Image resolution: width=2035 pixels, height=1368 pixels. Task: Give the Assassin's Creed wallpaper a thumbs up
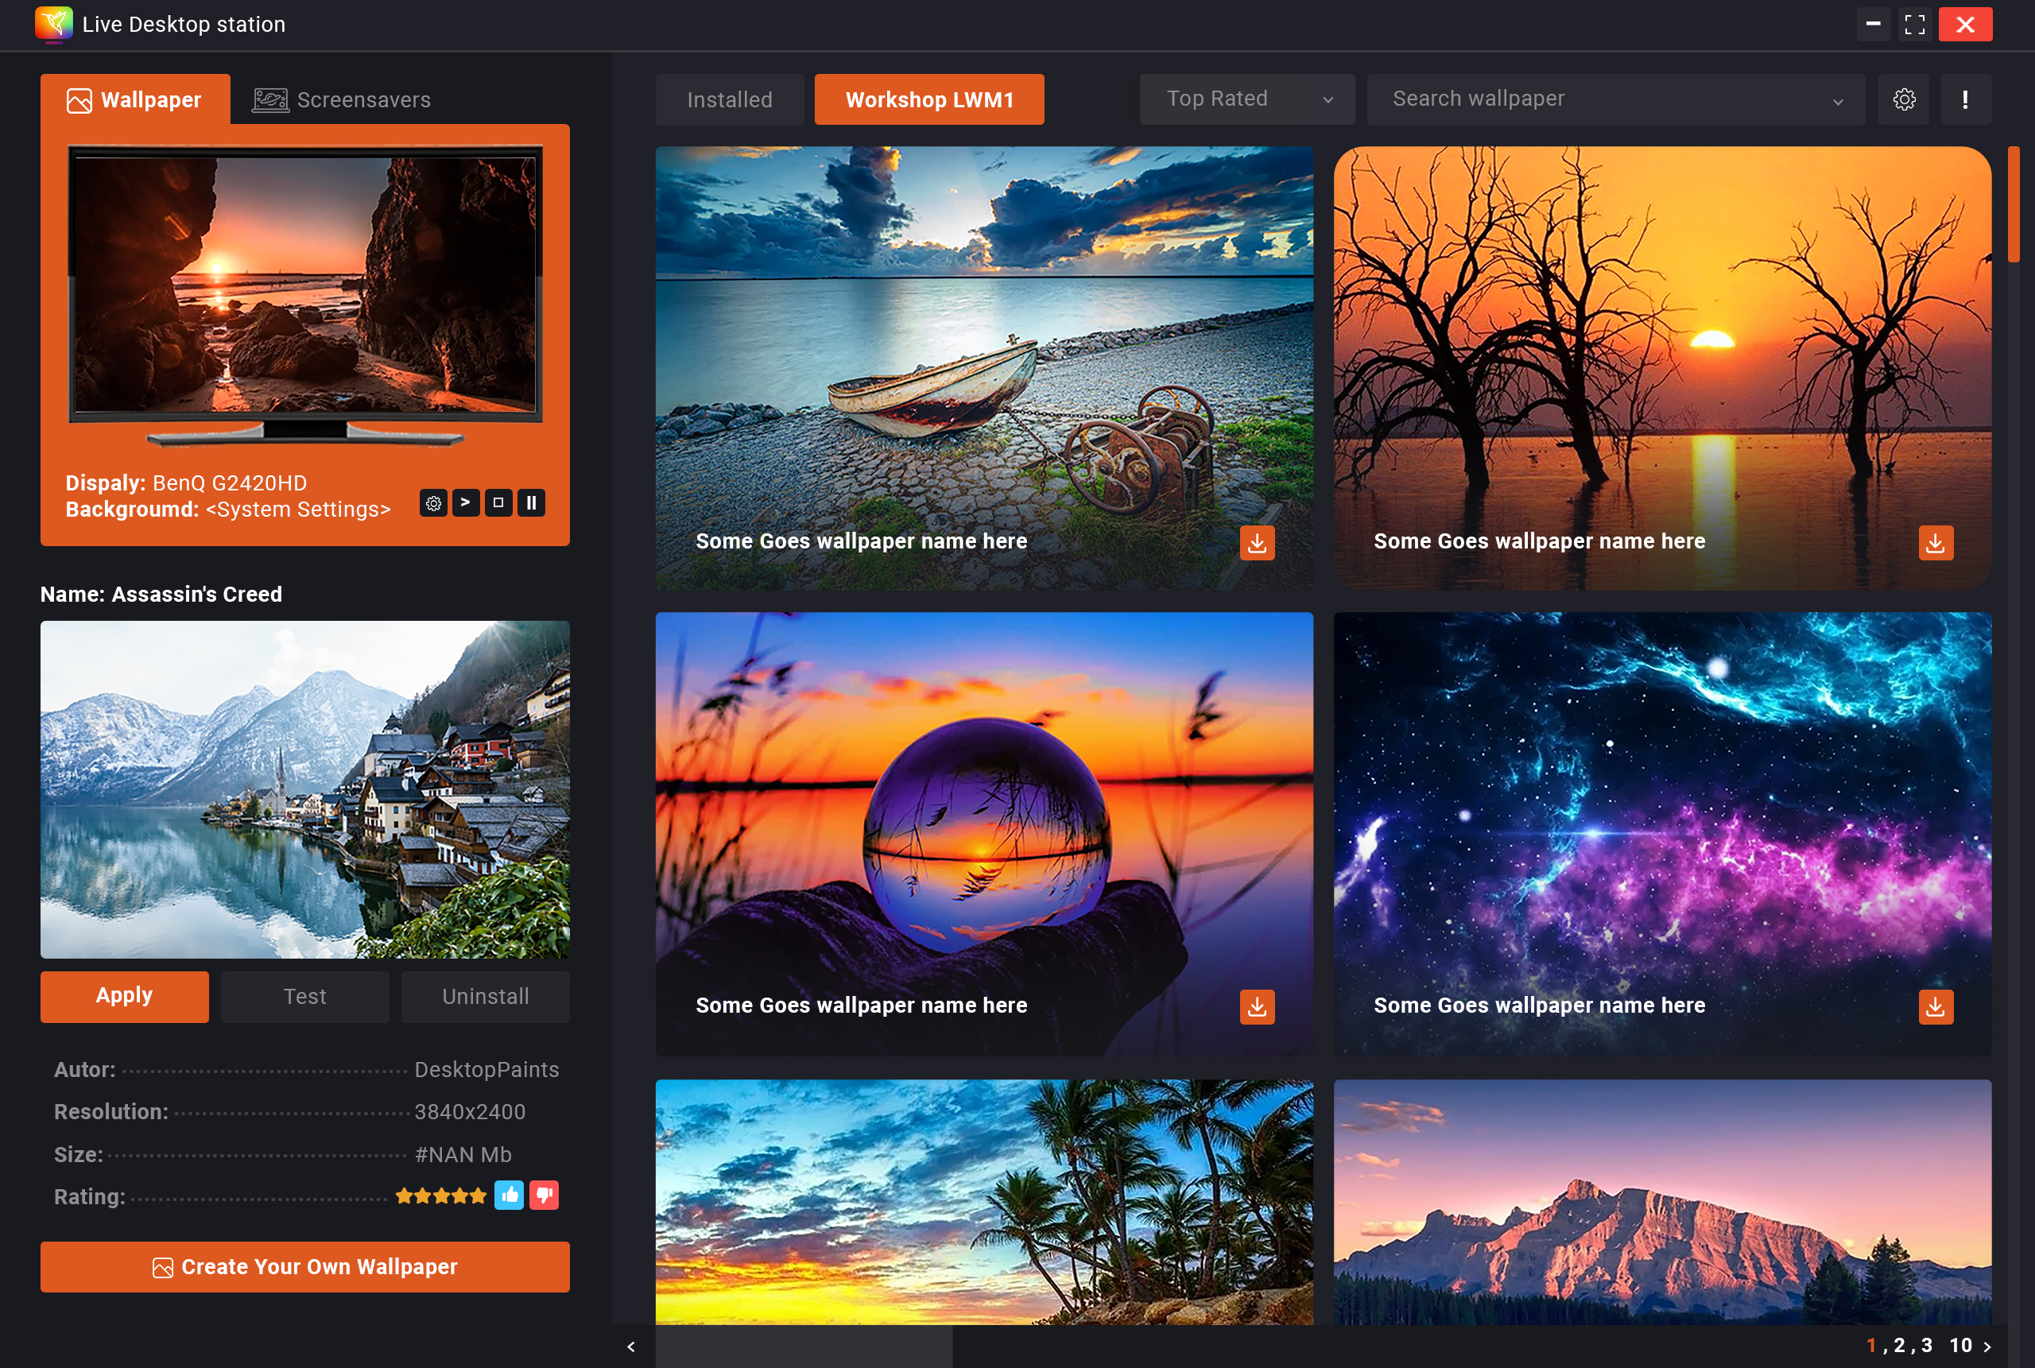510,1196
